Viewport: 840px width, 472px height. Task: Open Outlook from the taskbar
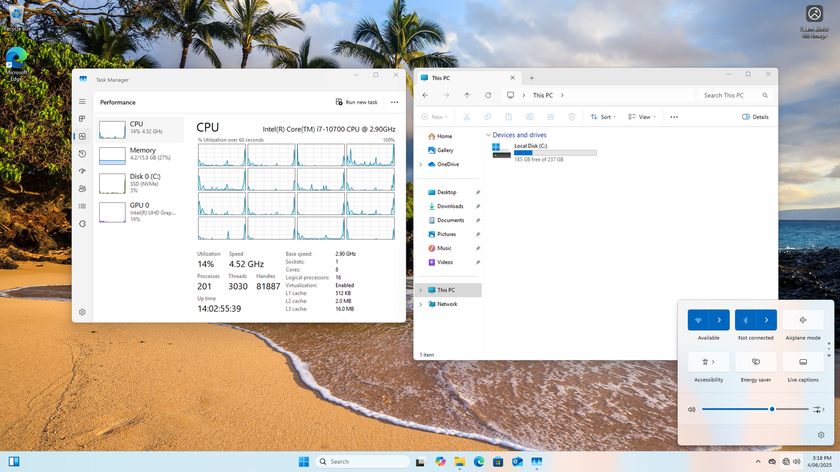(x=517, y=462)
